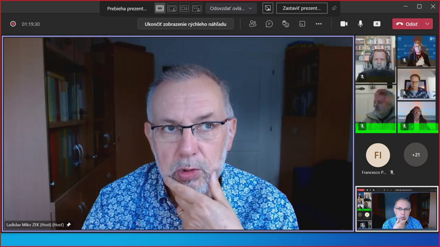This screenshot has width=440, height=247.
Task: Show the +21 additional participants
Action: pos(416,155)
